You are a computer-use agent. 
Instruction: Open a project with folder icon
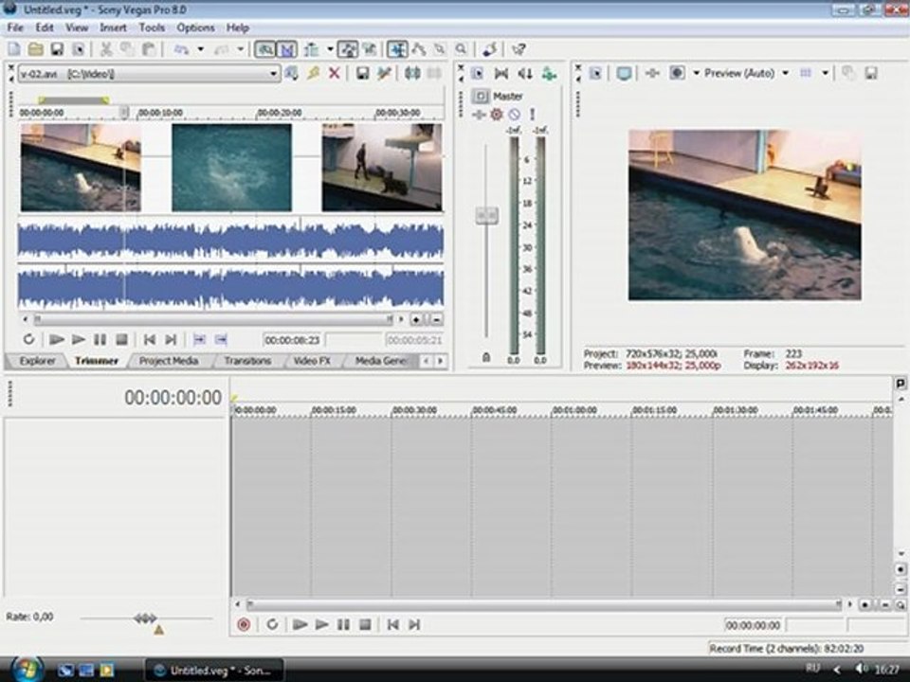35,49
